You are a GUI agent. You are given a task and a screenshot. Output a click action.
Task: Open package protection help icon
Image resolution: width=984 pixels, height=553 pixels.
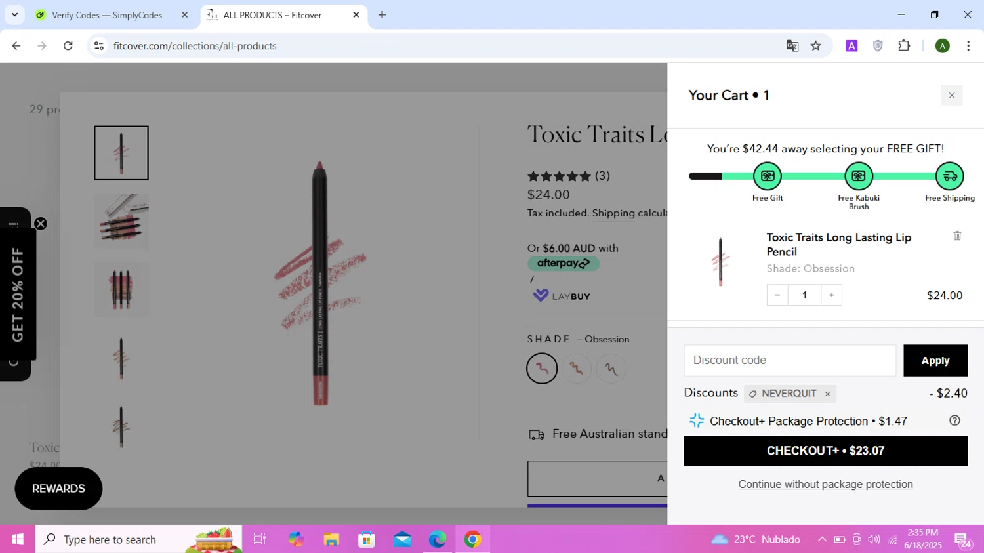954,420
